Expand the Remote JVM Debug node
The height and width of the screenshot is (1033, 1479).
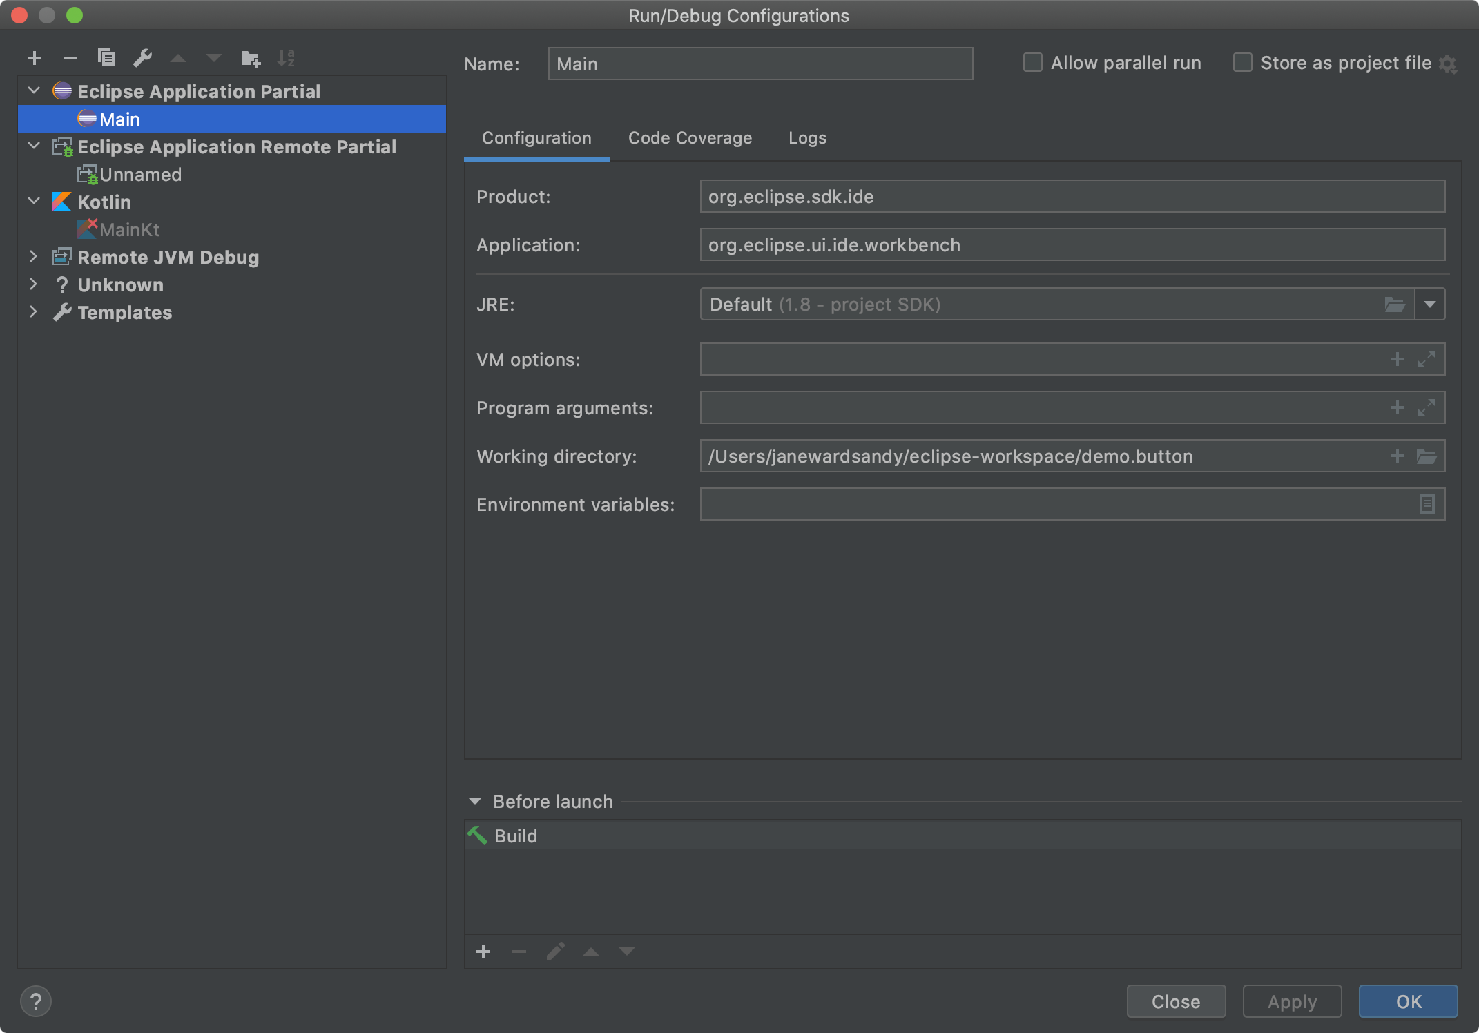[x=33, y=257]
